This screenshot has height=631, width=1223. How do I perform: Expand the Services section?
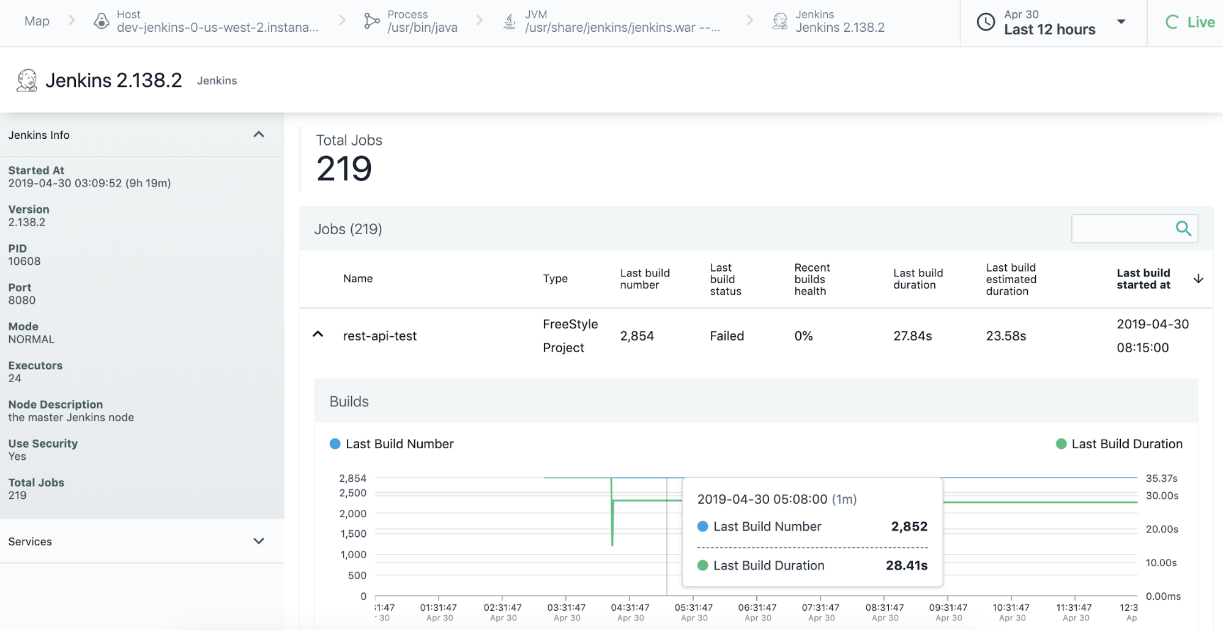[x=259, y=541]
